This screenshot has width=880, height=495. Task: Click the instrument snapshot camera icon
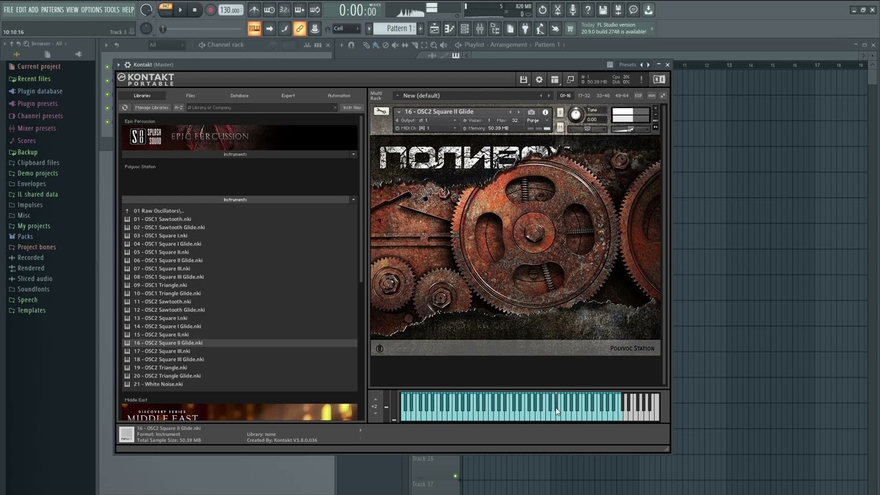click(531, 112)
